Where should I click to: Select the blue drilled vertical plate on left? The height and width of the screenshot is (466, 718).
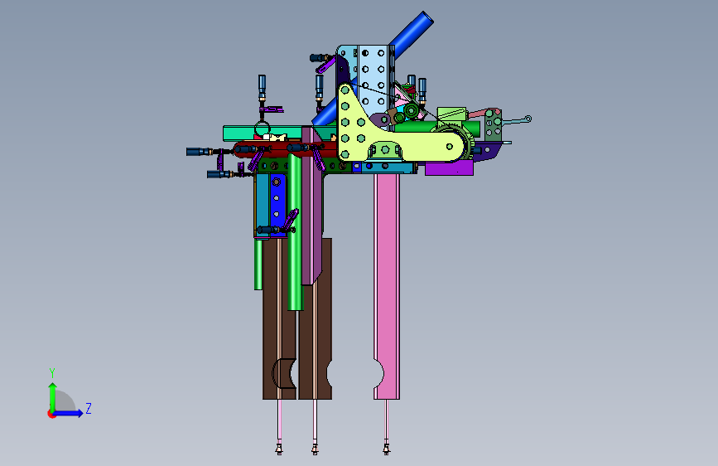pos(277,204)
